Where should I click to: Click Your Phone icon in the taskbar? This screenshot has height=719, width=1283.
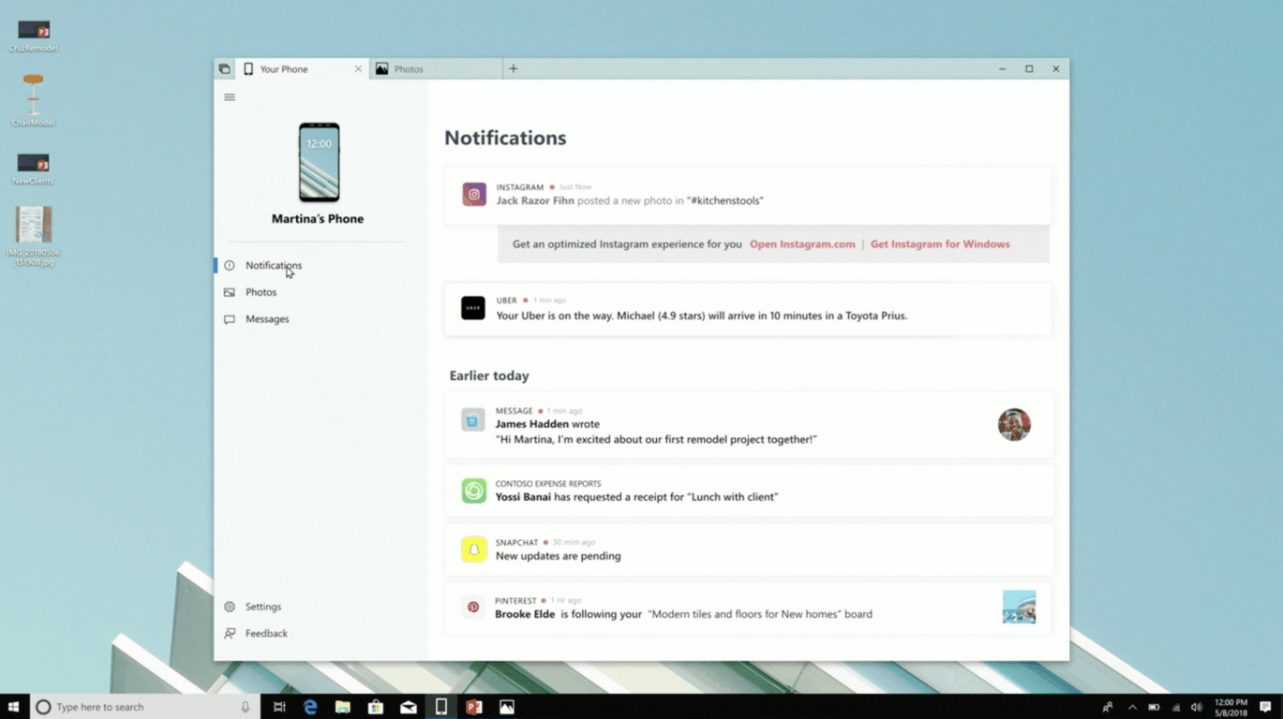[x=441, y=707]
